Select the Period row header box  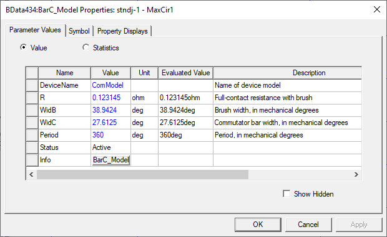coord(32,135)
